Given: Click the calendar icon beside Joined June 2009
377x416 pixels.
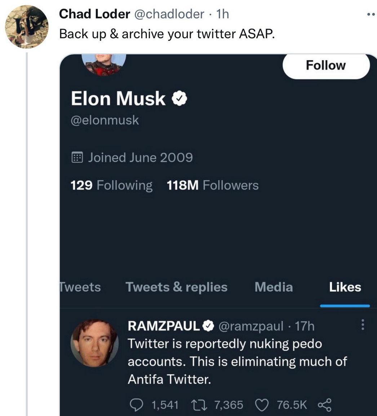Looking at the screenshot, I should tap(77, 157).
